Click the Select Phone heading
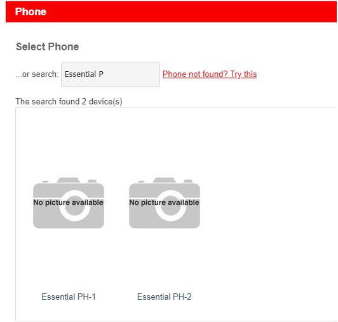Image resolution: width=338 pixels, height=322 pixels. point(48,46)
